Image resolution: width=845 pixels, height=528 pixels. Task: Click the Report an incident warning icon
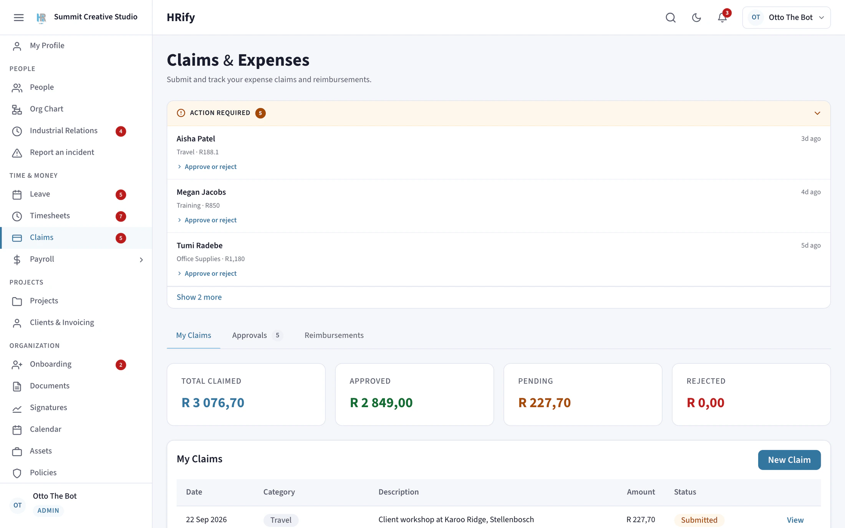tap(17, 153)
